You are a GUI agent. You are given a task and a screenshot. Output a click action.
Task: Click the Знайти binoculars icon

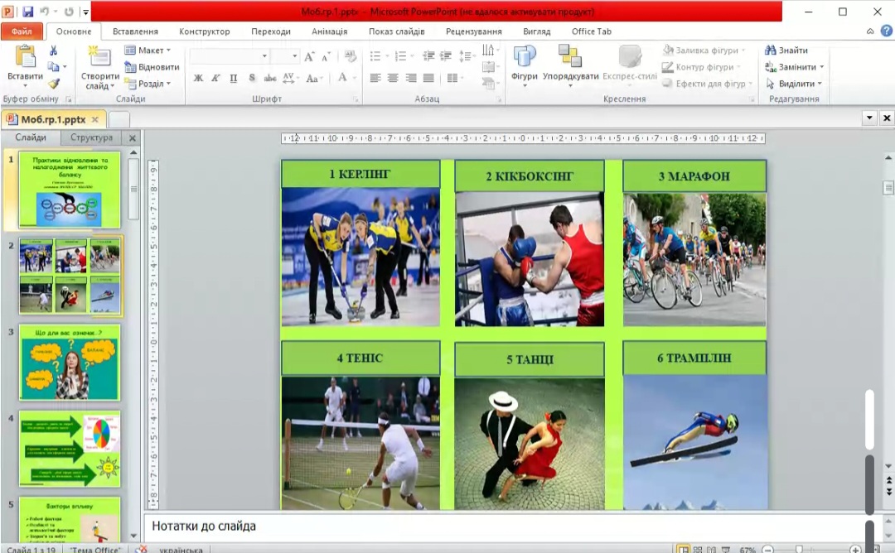[x=771, y=50]
